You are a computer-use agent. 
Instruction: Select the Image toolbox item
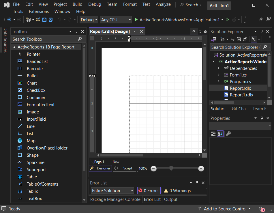(33, 112)
